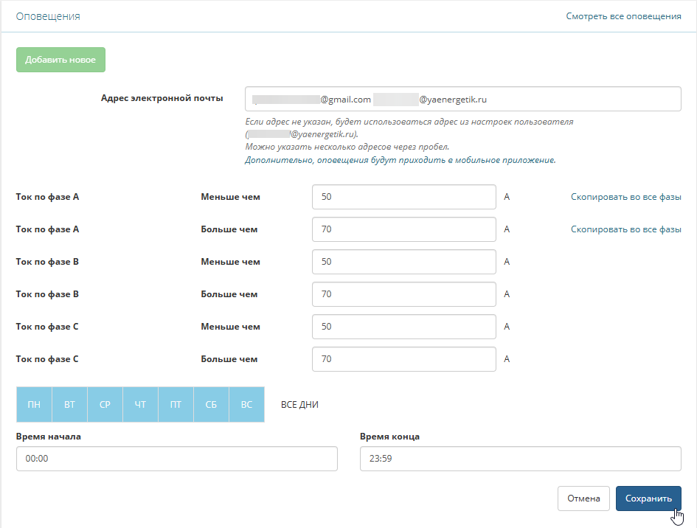This screenshot has width=697, height=528.
Task: Toggle the ПТ (Friday) day button
Action: click(x=176, y=405)
